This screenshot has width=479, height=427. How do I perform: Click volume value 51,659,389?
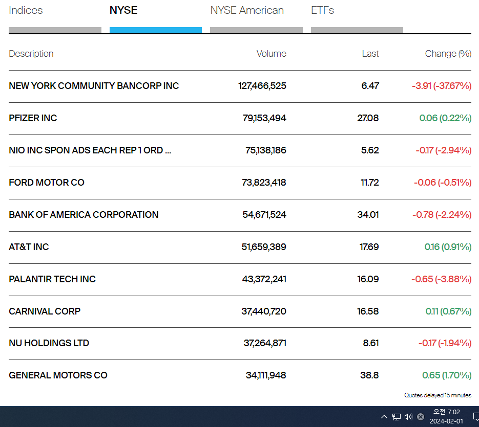tap(264, 247)
